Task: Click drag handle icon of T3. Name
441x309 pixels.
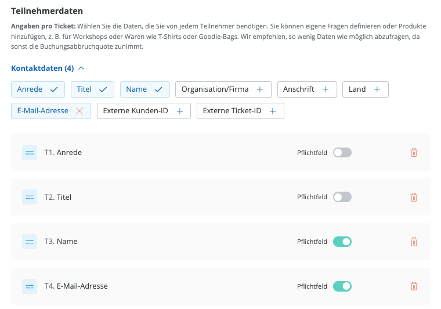Action: [30, 242]
